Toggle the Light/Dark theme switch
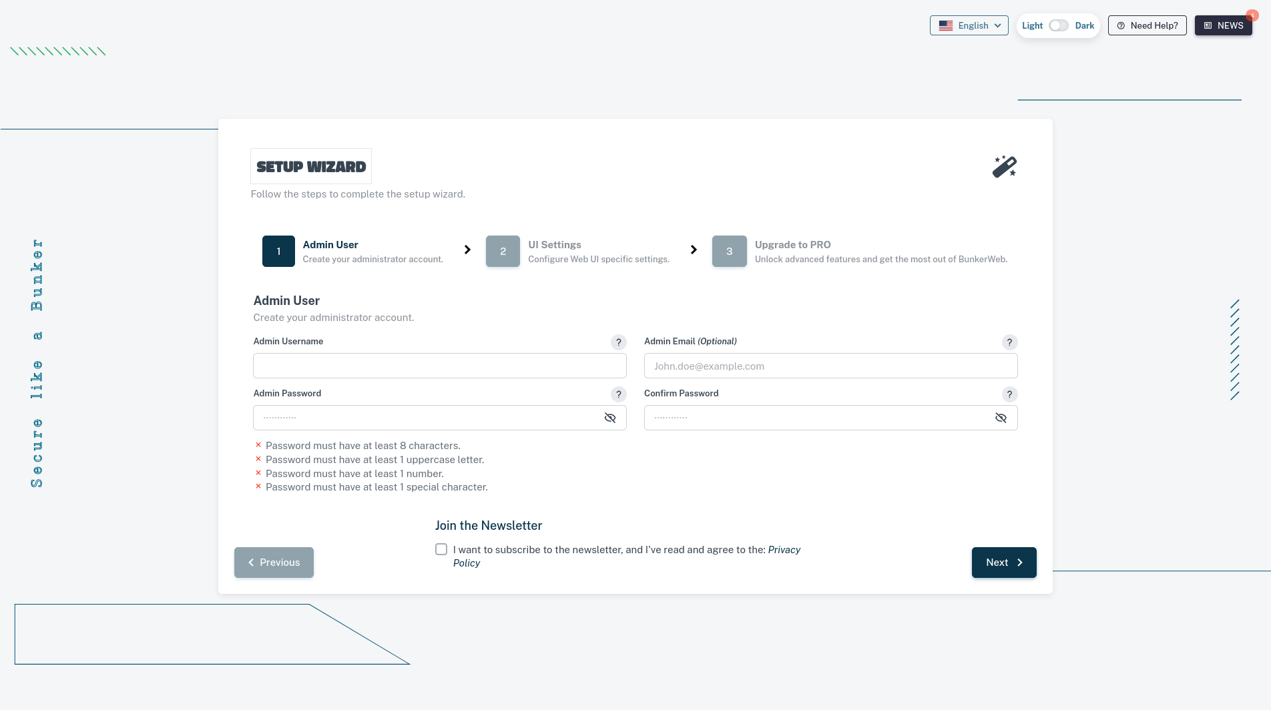The width and height of the screenshot is (1271, 710). 1058,25
